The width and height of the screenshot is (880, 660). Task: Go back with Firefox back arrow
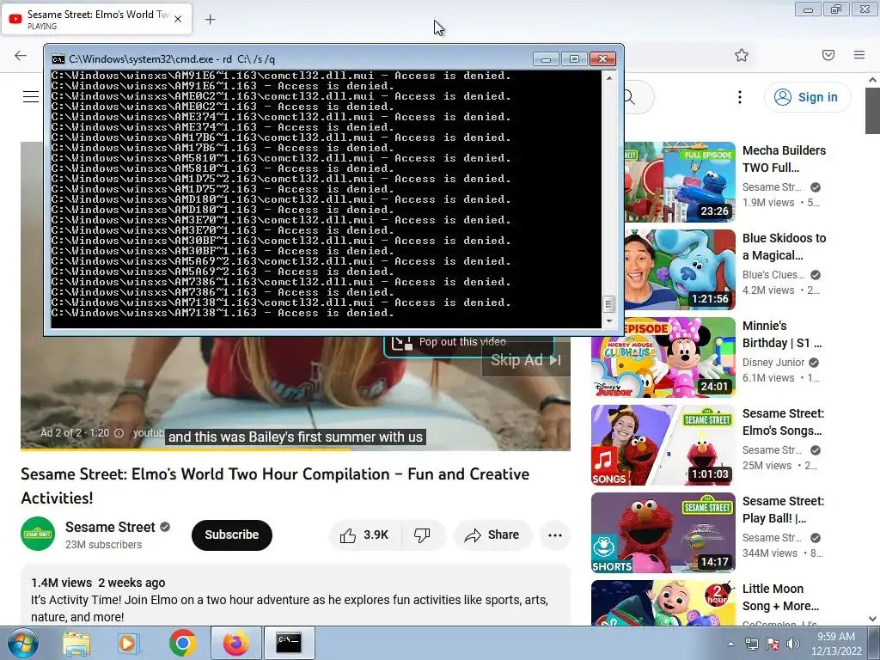[21, 55]
